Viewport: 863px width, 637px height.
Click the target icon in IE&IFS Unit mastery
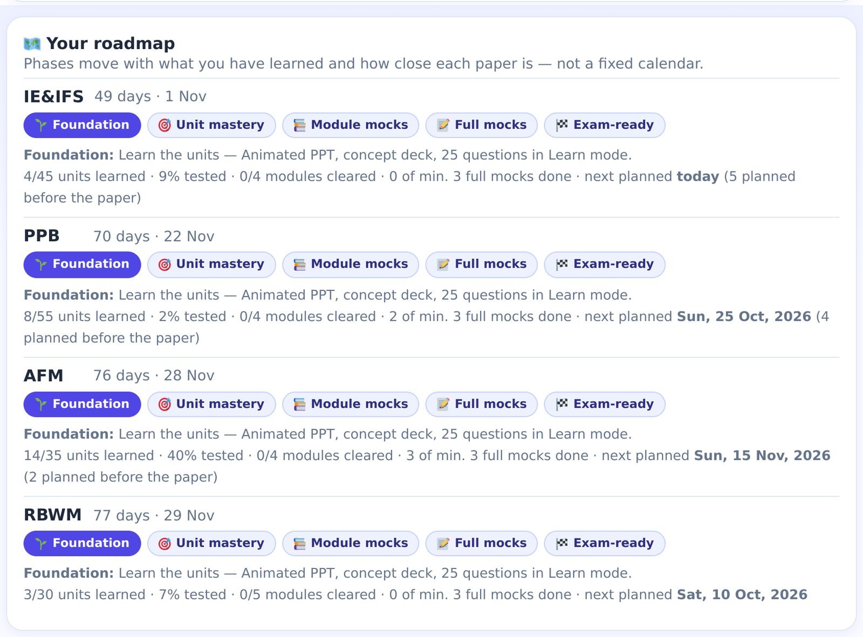coord(165,125)
